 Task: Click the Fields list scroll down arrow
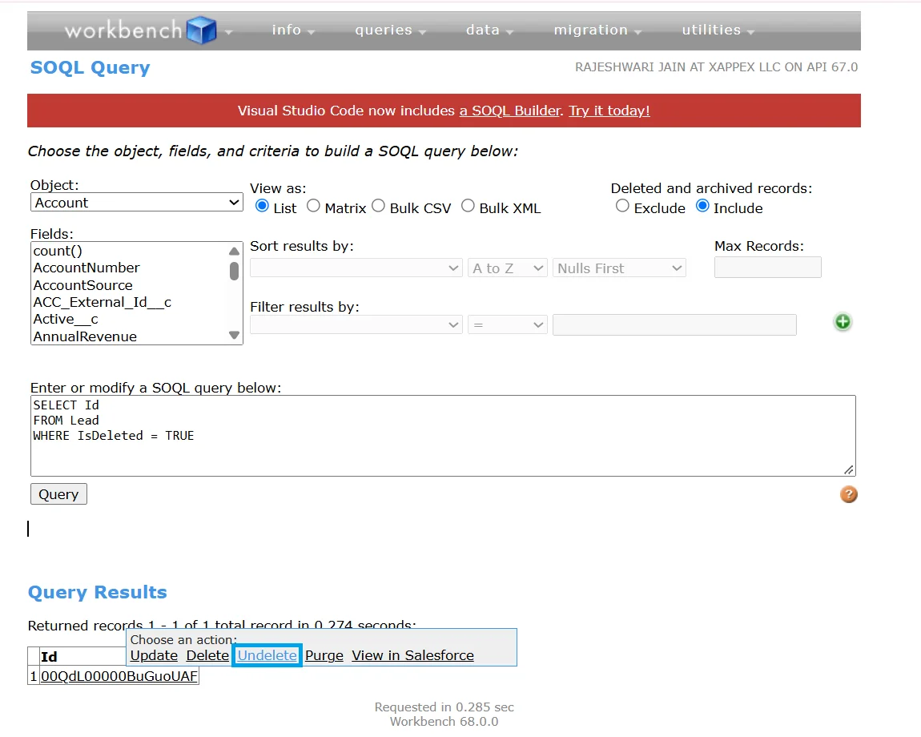pos(235,336)
